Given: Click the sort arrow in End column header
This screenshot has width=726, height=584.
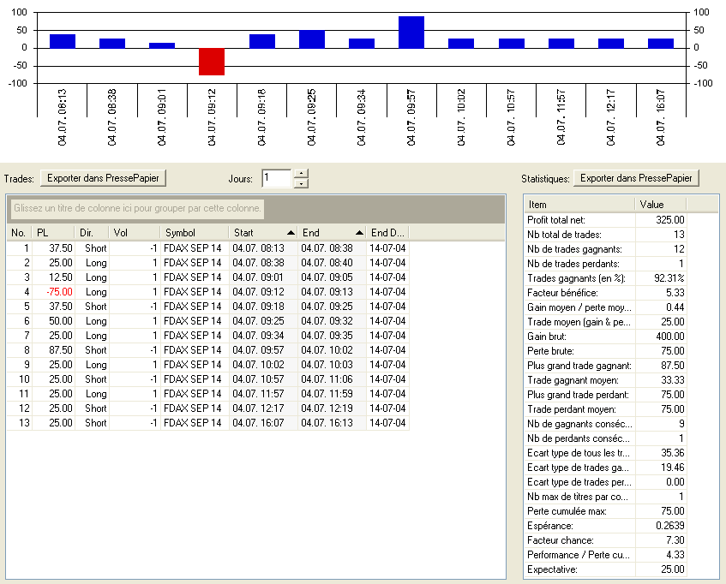Looking at the screenshot, I should click(x=360, y=233).
